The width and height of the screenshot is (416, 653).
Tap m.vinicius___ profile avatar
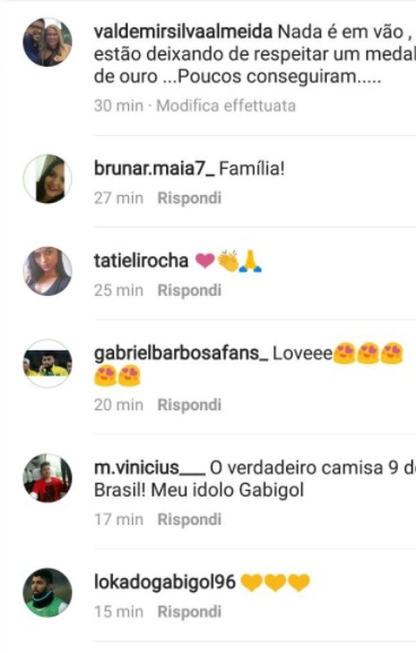pyautogui.click(x=47, y=478)
